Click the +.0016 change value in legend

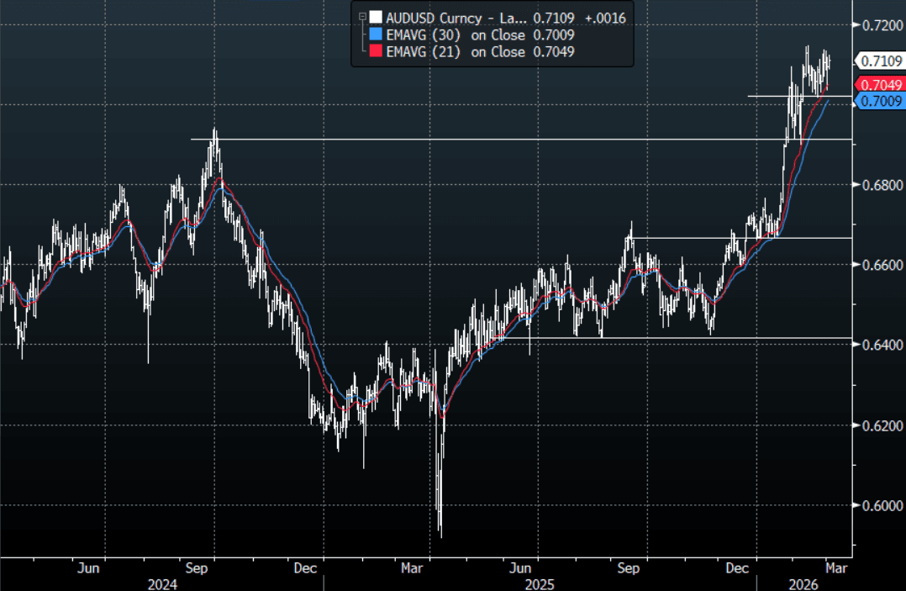[x=605, y=18]
